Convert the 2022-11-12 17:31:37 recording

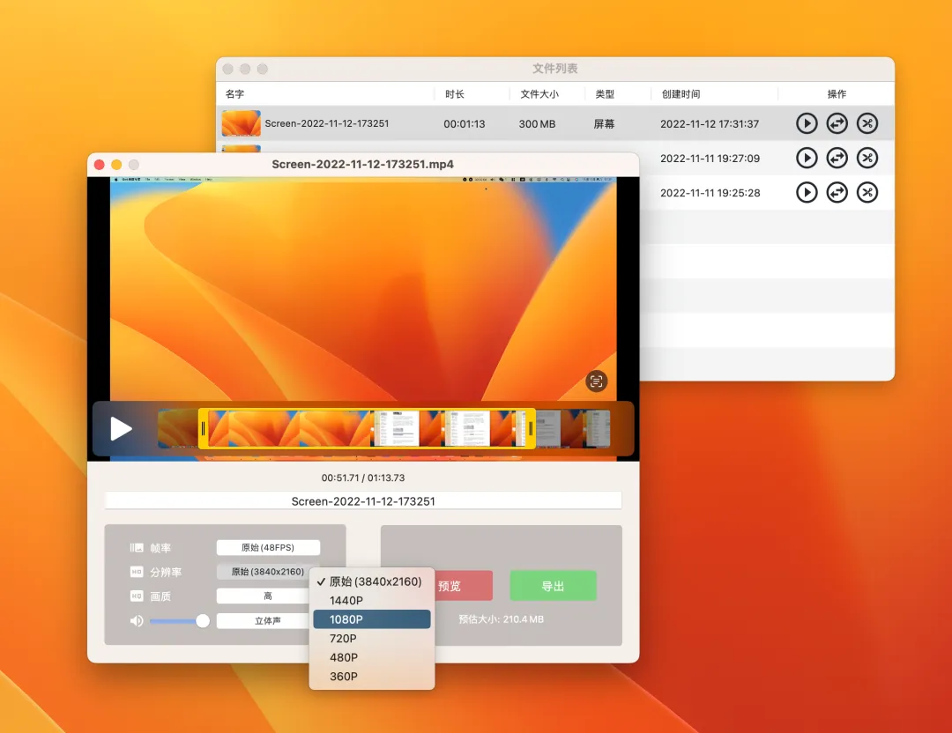837,124
